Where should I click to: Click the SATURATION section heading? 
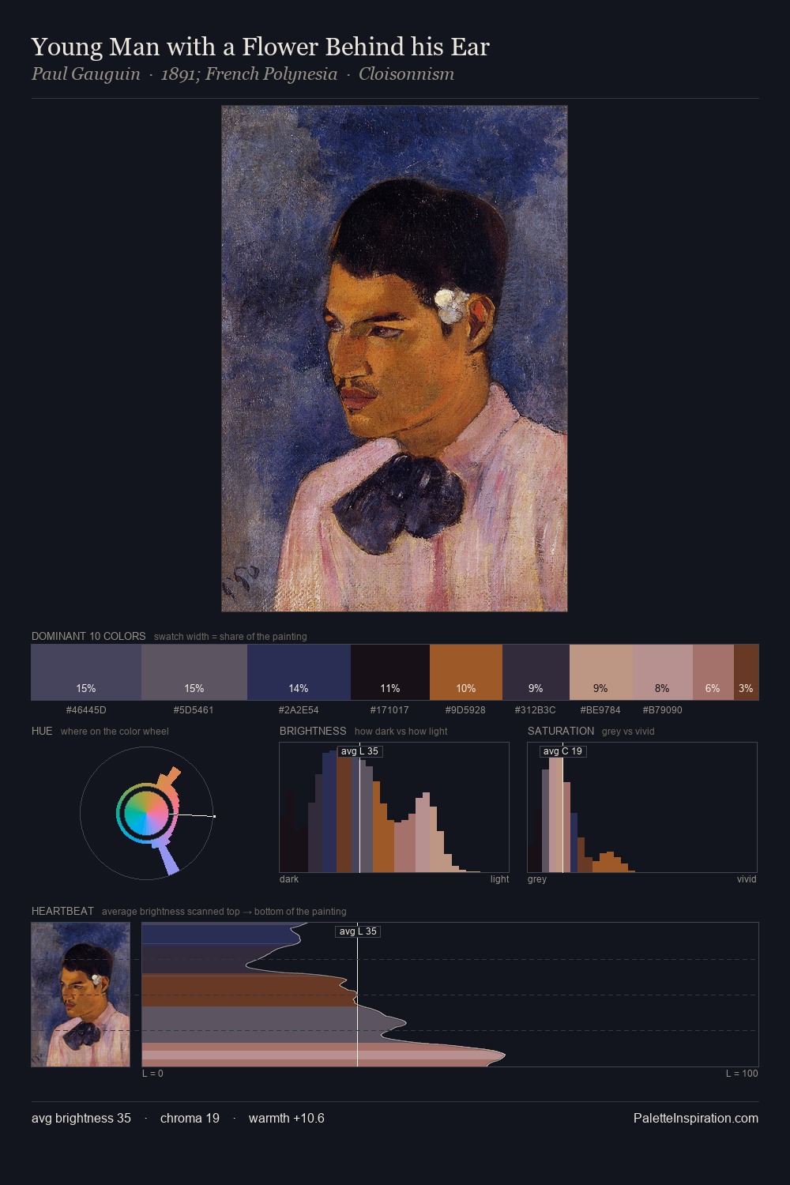(561, 731)
